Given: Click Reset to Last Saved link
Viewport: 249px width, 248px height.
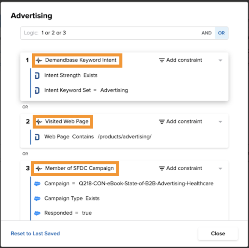Looking at the screenshot, I should [35, 233].
